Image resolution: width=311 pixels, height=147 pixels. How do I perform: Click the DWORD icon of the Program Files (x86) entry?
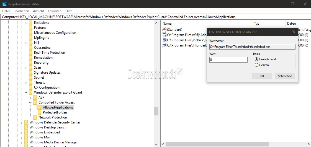click(x=164, y=35)
